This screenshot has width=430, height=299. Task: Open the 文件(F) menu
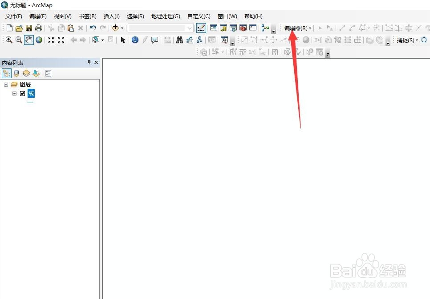click(13, 16)
